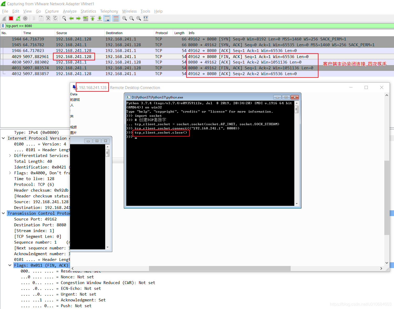Click Python console scrollbar up arrow
The image size is (394, 309).
tap(297, 103)
